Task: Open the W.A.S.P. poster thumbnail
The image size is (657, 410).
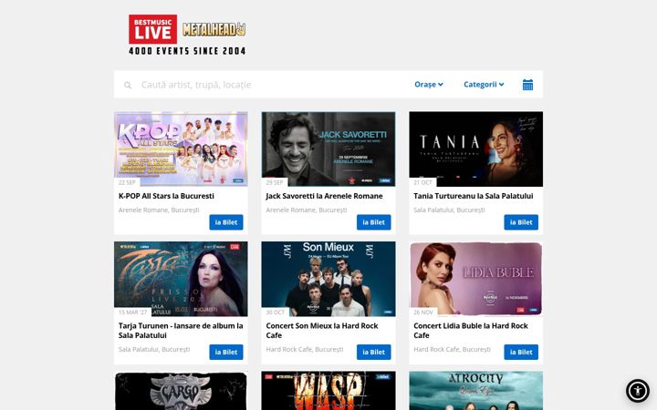Action: click(x=328, y=391)
